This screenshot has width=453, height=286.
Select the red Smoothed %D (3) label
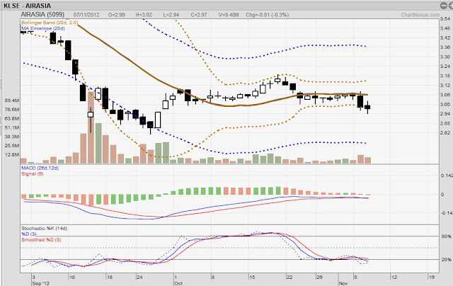point(41,240)
